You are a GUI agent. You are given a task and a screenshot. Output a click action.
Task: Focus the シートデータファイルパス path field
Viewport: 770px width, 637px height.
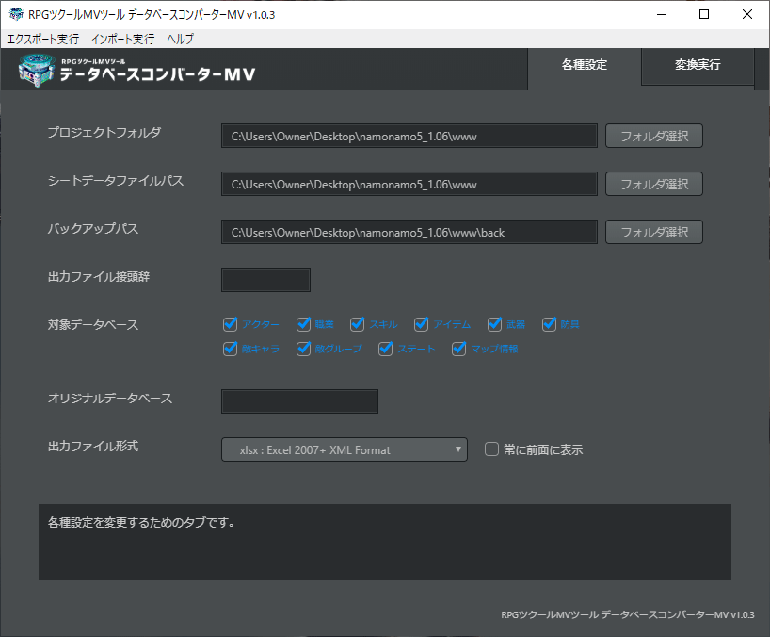(x=409, y=185)
